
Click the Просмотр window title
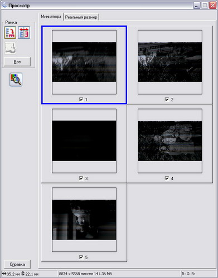pos(19,6)
